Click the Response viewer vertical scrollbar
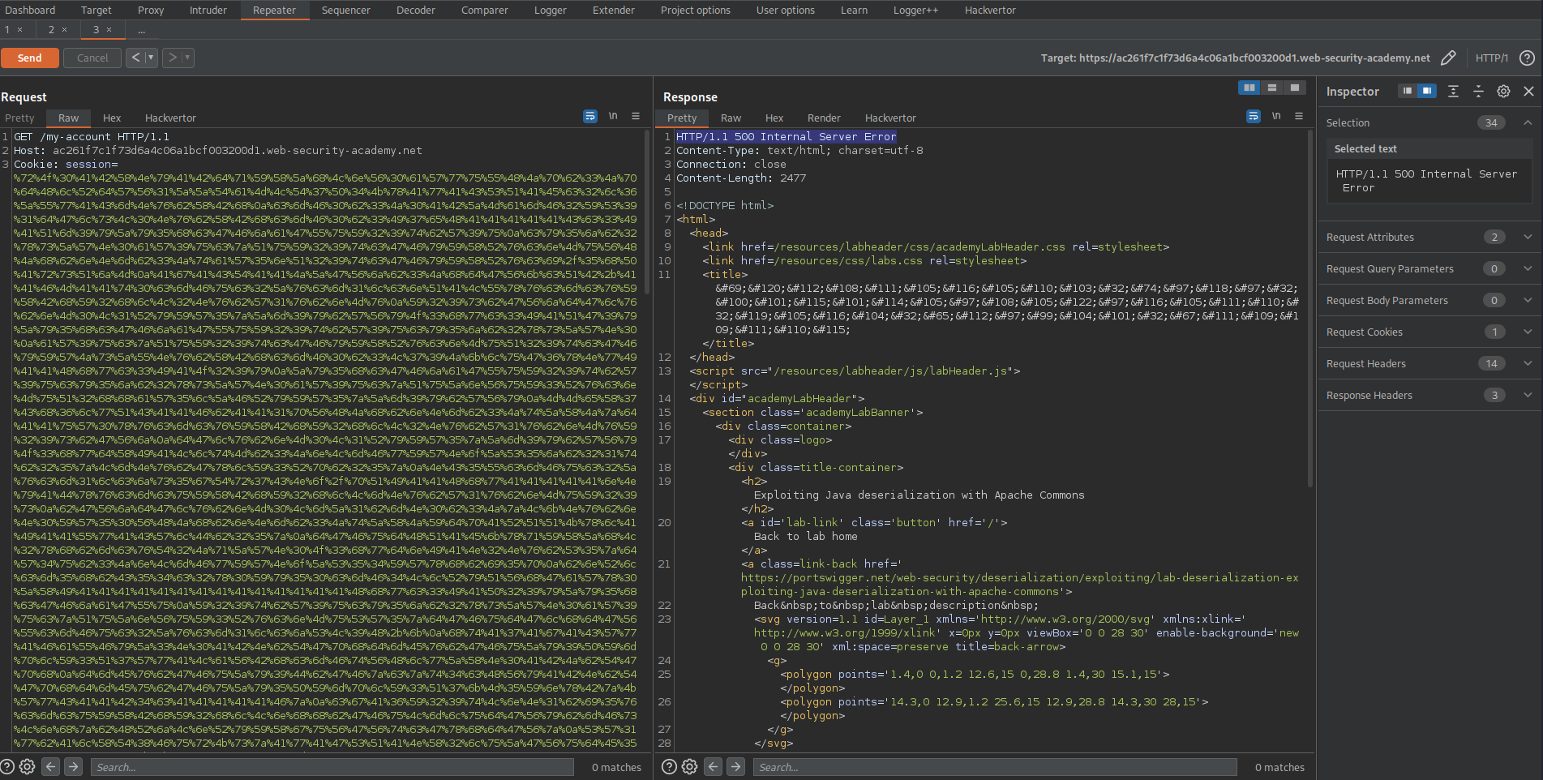Screen dimensions: 1543x780 (x=1310, y=308)
